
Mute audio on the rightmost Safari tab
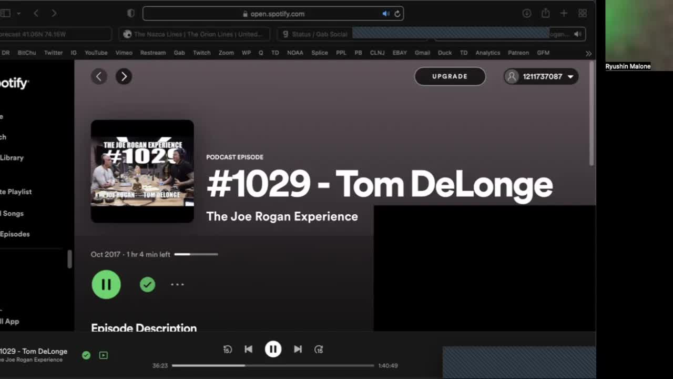click(x=577, y=34)
